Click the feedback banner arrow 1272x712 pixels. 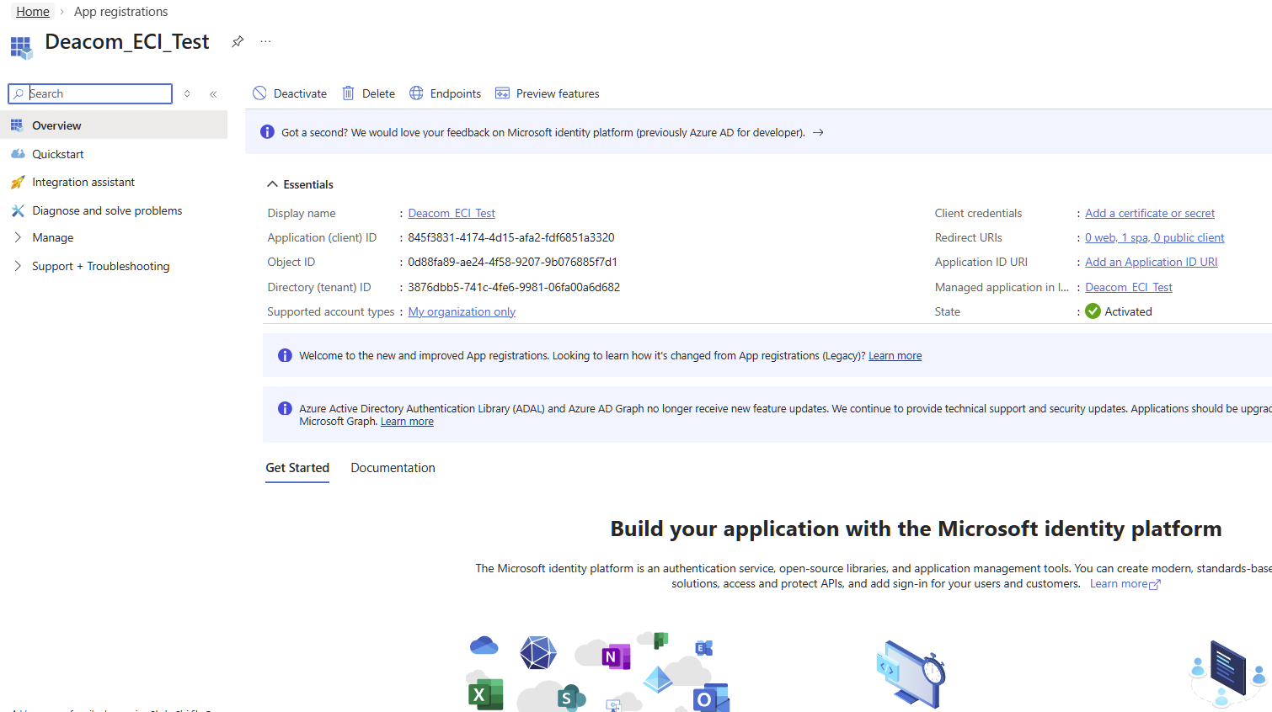pyautogui.click(x=818, y=132)
